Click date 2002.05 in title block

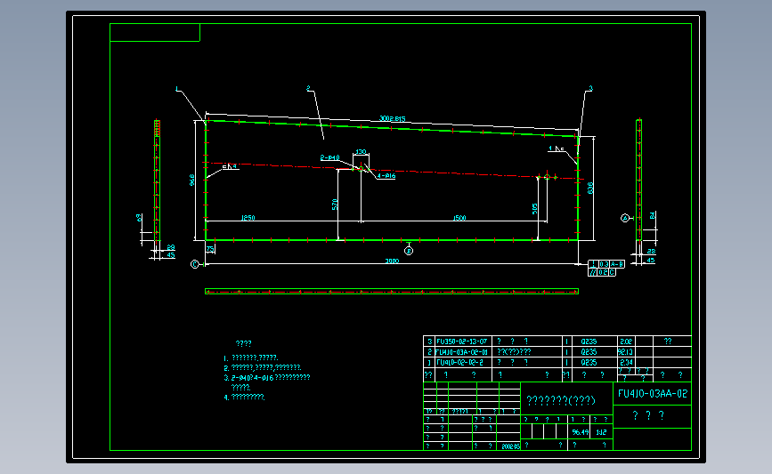[x=510, y=446]
